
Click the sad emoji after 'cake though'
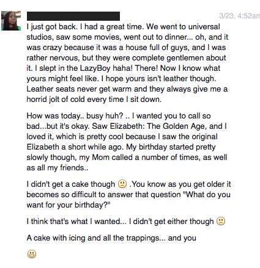122,184
